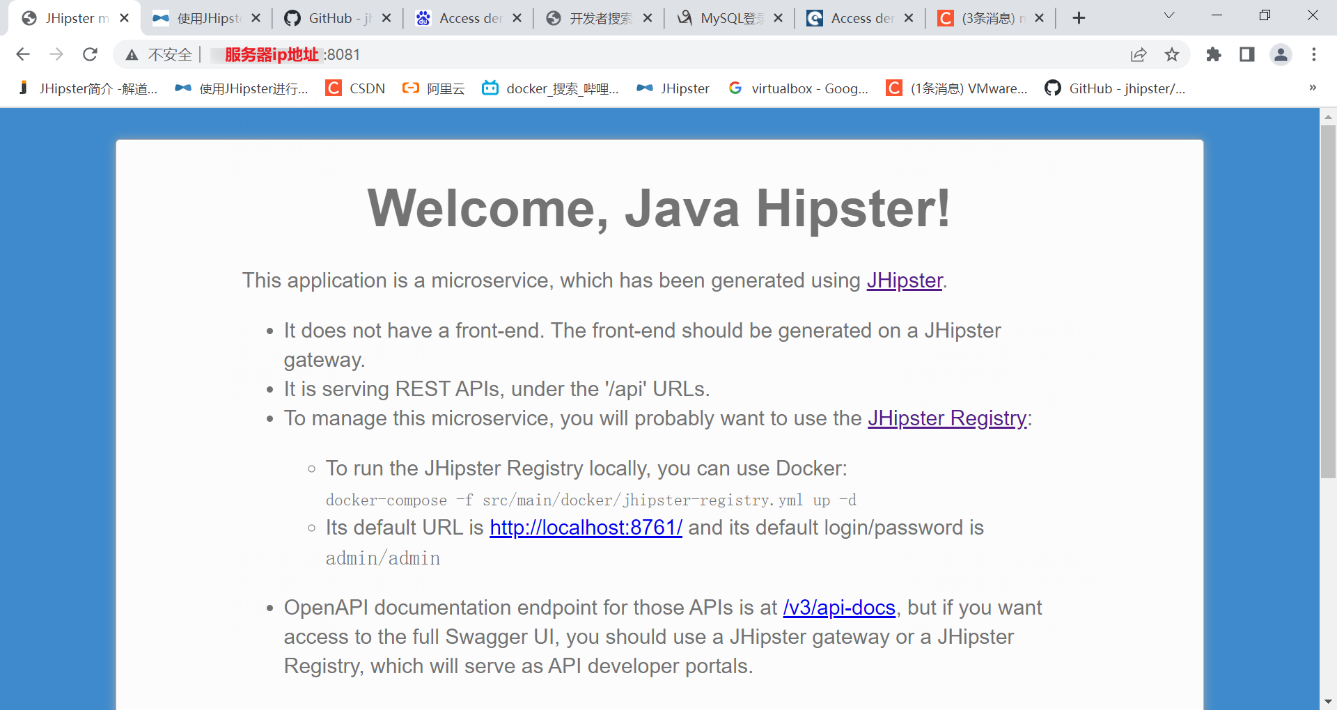
Task: Click the forward navigation arrow
Action: (56, 54)
